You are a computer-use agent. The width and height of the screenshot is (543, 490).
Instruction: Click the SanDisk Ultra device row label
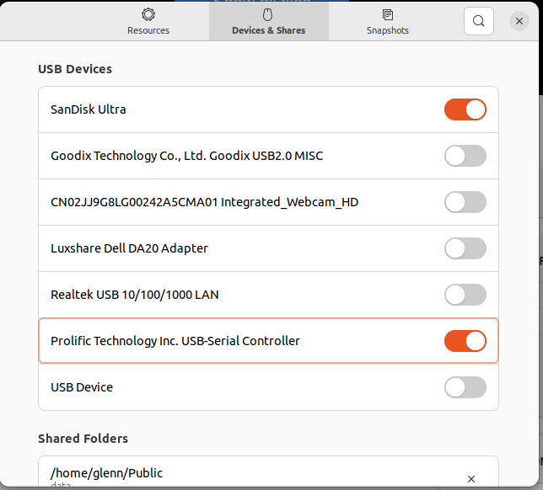pyautogui.click(x=89, y=109)
